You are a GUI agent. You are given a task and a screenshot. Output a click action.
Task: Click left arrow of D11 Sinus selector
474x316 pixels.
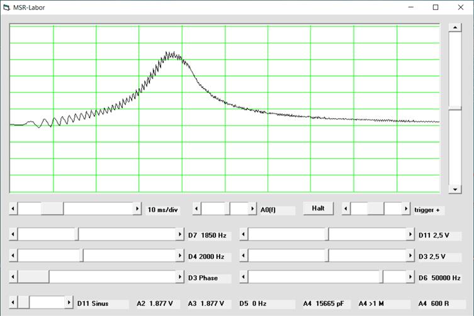point(14,303)
